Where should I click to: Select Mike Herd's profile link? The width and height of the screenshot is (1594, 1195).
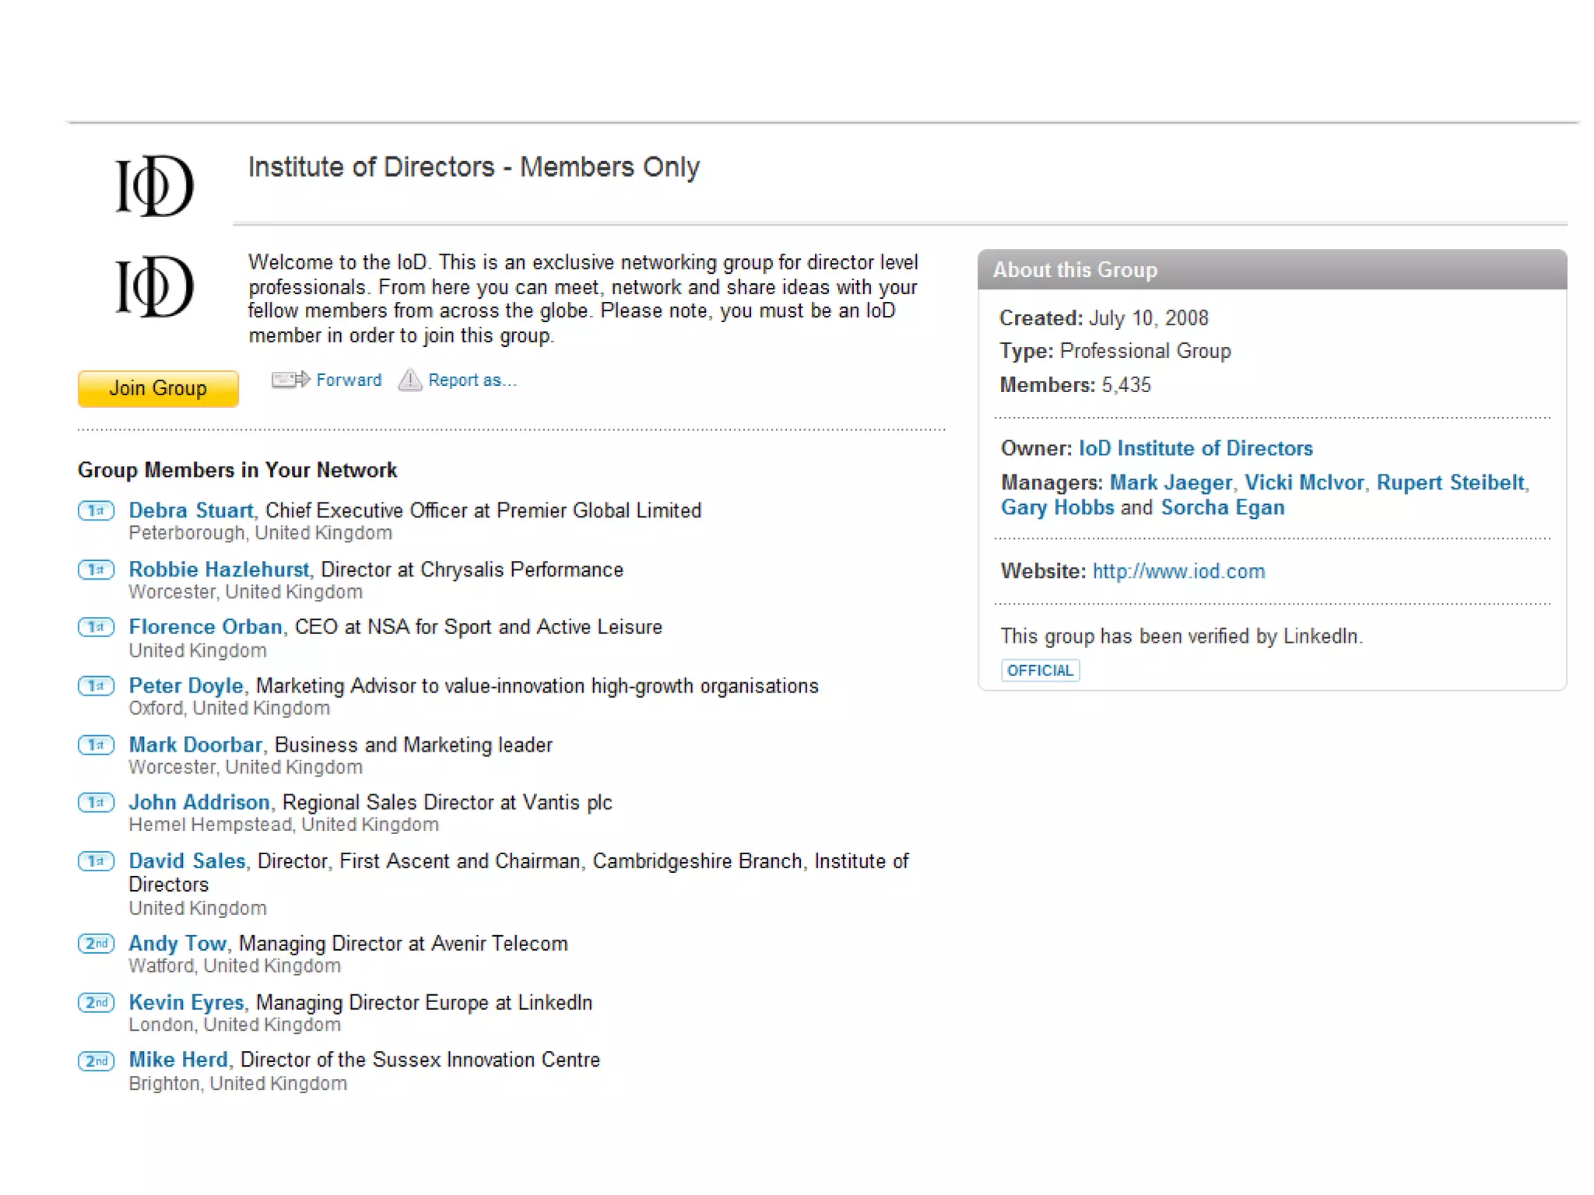[x=178, y=1060]
